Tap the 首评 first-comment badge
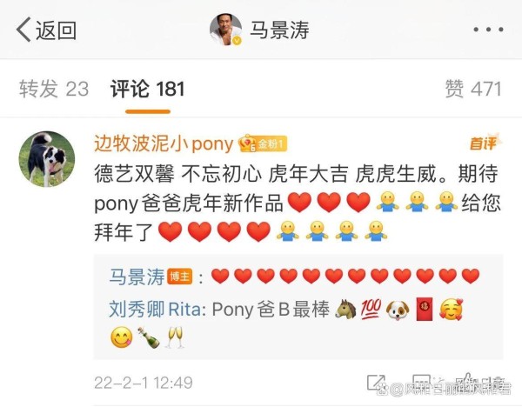The height and width of the screenshot is (407, 522). [x=485, y=143]
